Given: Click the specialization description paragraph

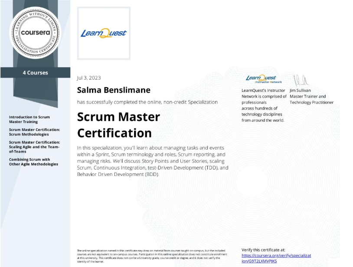Looking at the screenshot, I should click(x=152, y=158).
